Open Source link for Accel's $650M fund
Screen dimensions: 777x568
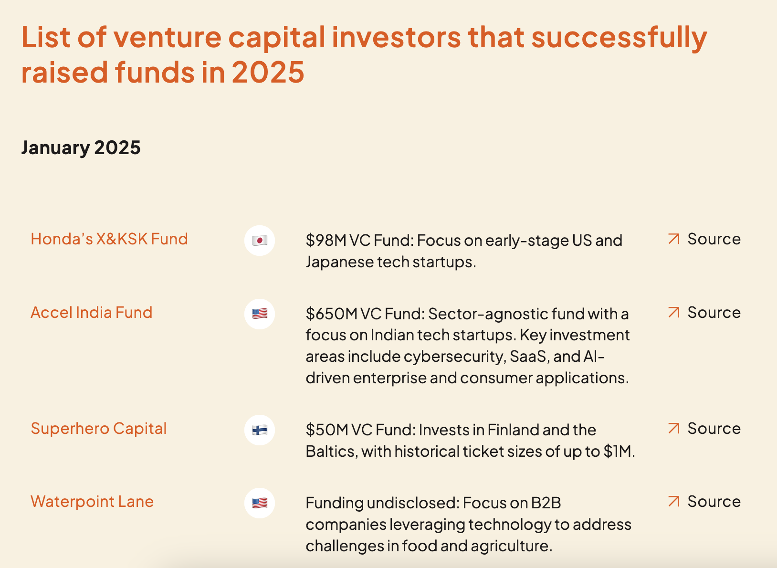pyautogui.click(x=714, y=313)
